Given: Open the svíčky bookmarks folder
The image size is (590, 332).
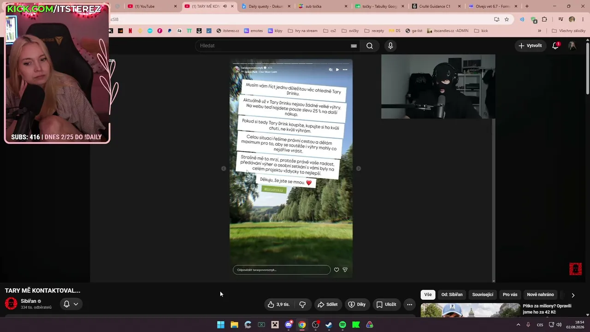Looking at the screenshot, I should tap(350, 31).
